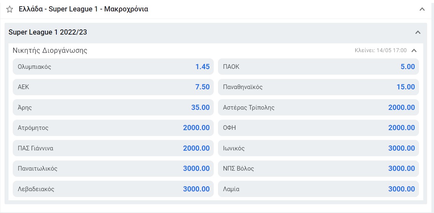Viewport: 434px width, 213px height.
Task: Add ΠΑΣ Γιάννινα selection to betslip
Action: coord(113,148)
